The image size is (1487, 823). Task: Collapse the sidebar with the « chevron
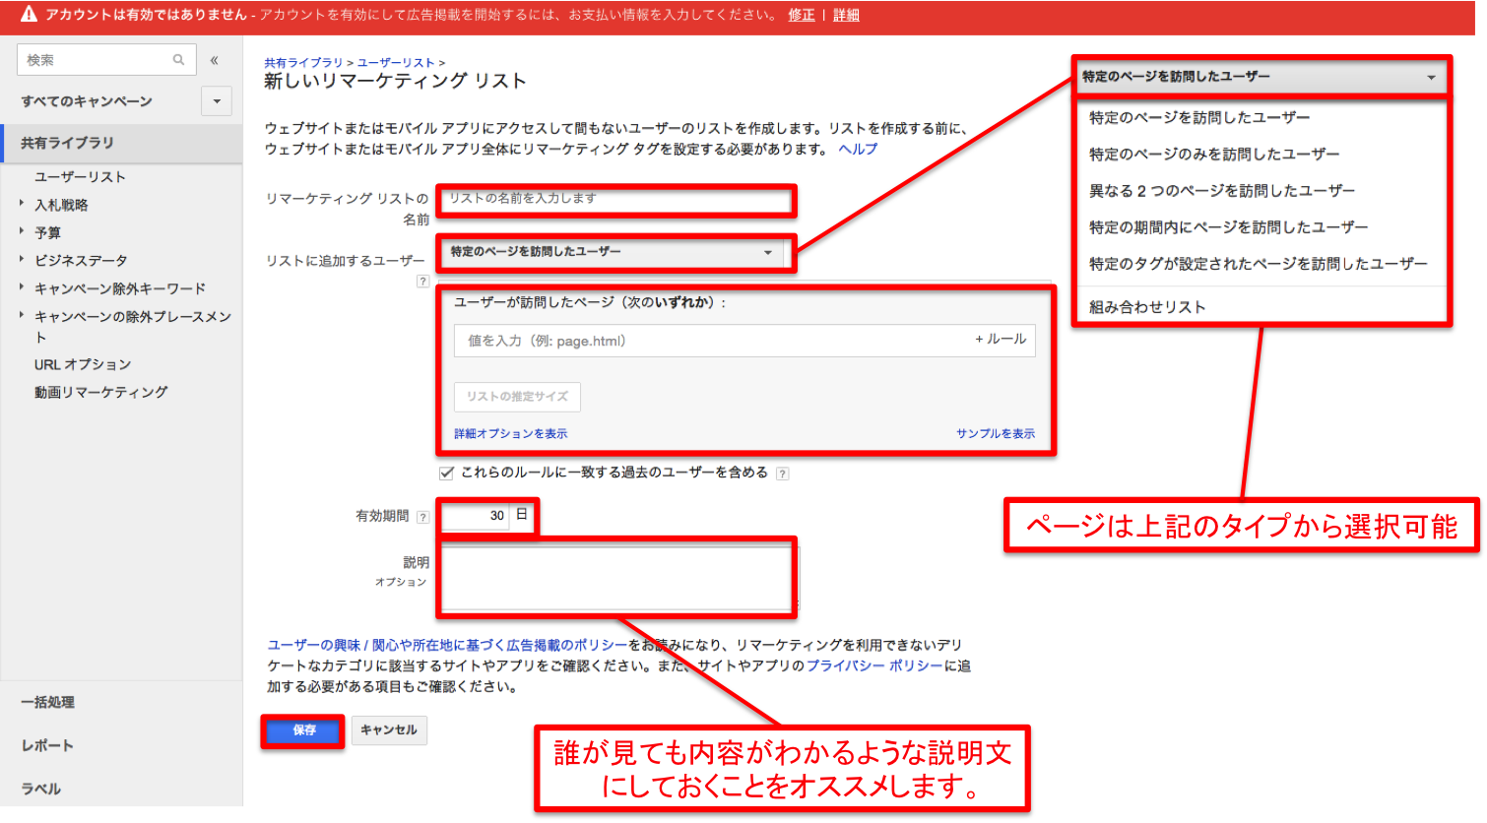click(x=214, y=59)
